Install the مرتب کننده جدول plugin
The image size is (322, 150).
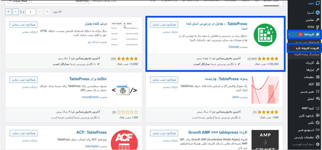(x=24, y=24)
